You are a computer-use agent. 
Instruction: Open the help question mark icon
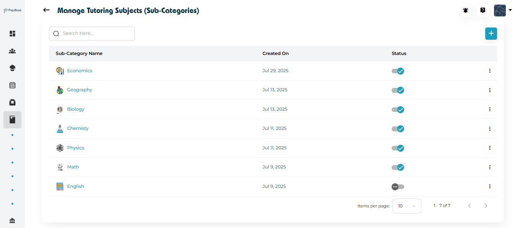483,11
